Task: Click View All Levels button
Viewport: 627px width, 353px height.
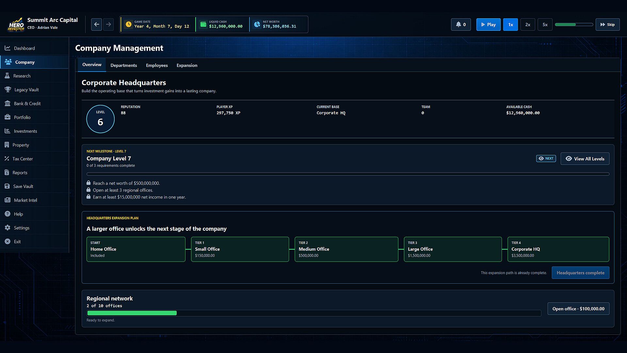Action: click(585, 159)
